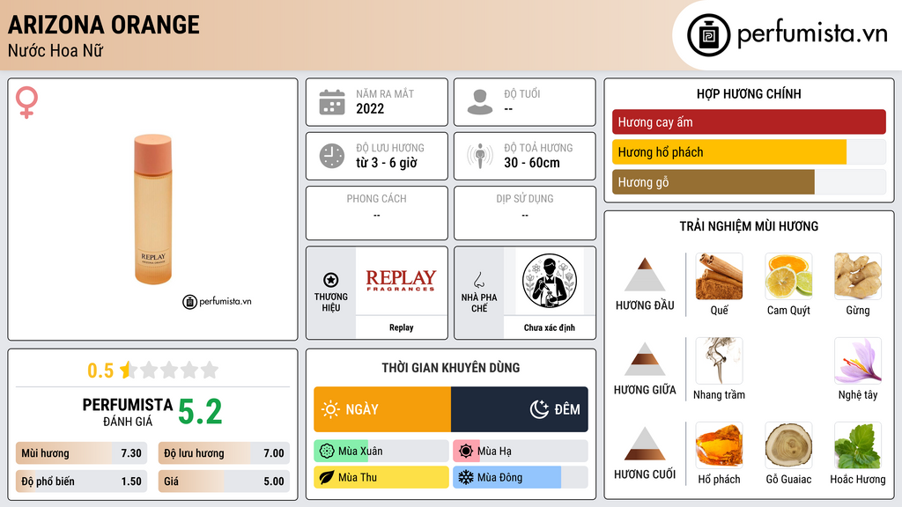Viewport: 902px width, 507px height.
Task: Click the Replay brand name label
Action: point(401,327)
